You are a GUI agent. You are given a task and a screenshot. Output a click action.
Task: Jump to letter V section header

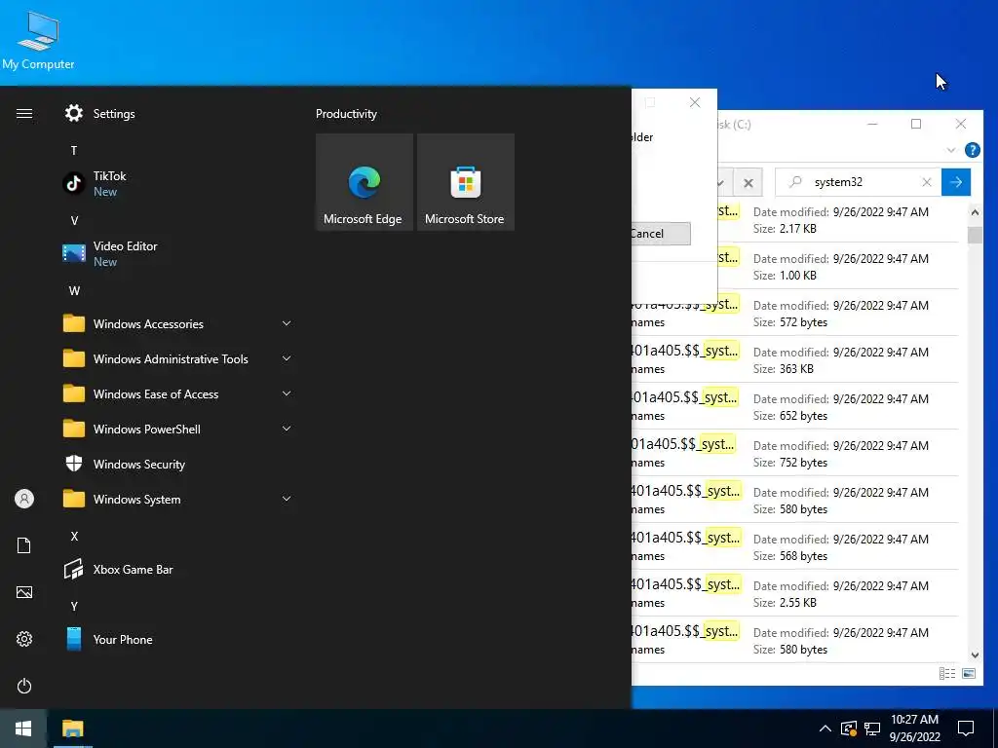tap(74, 221)
